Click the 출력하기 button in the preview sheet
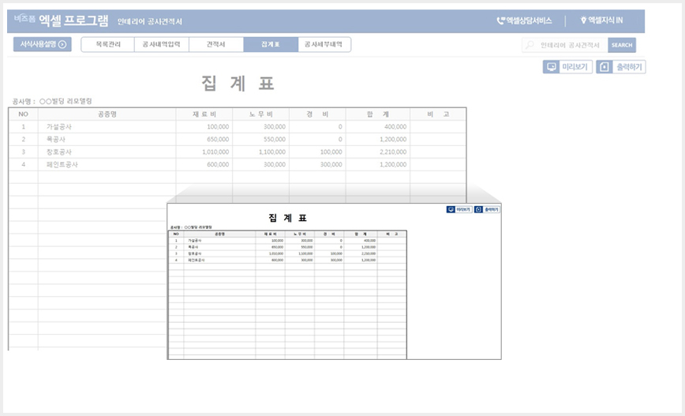Image resolution: width=685 pixels, height=416 pixels. point(487,210)
